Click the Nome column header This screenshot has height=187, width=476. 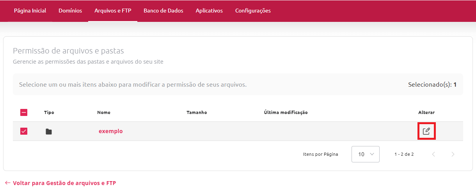(x=104, y=112)
